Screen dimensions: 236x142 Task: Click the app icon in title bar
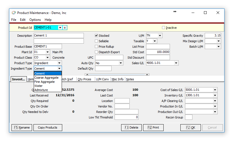pos(14,13)
